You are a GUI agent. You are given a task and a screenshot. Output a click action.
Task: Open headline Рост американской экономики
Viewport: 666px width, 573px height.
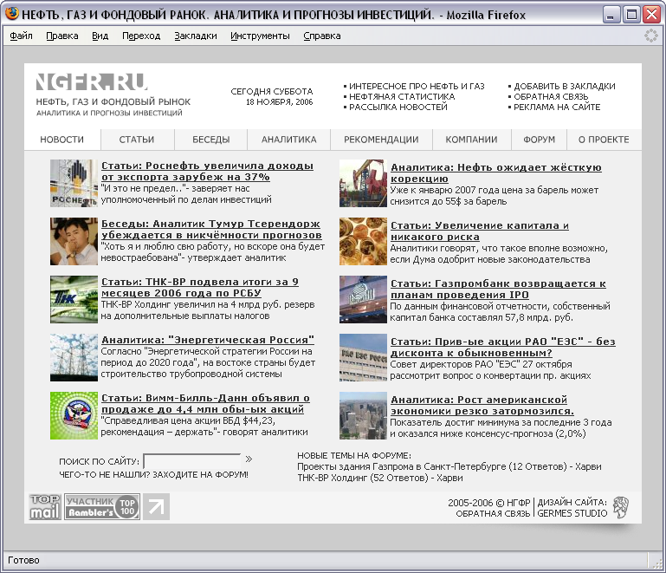482,406
